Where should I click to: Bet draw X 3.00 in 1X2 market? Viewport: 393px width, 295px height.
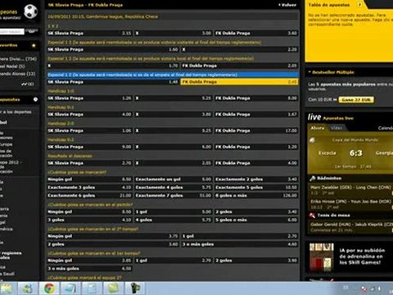(x=174, y=33)
